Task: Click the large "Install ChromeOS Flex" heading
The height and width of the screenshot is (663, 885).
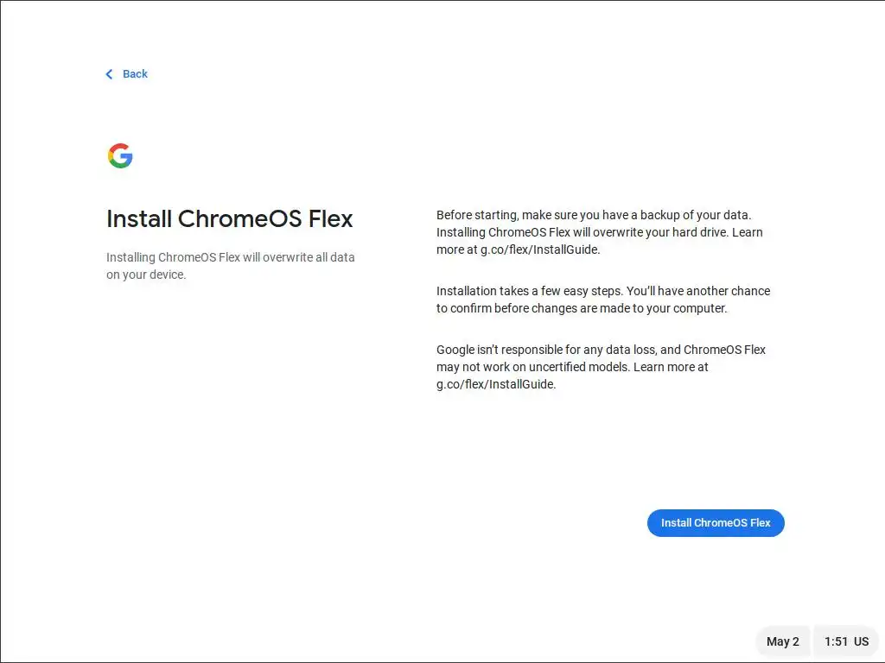Action: [x=229, y=219]
